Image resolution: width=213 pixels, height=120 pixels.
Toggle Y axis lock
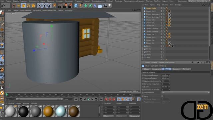(44, 6)
